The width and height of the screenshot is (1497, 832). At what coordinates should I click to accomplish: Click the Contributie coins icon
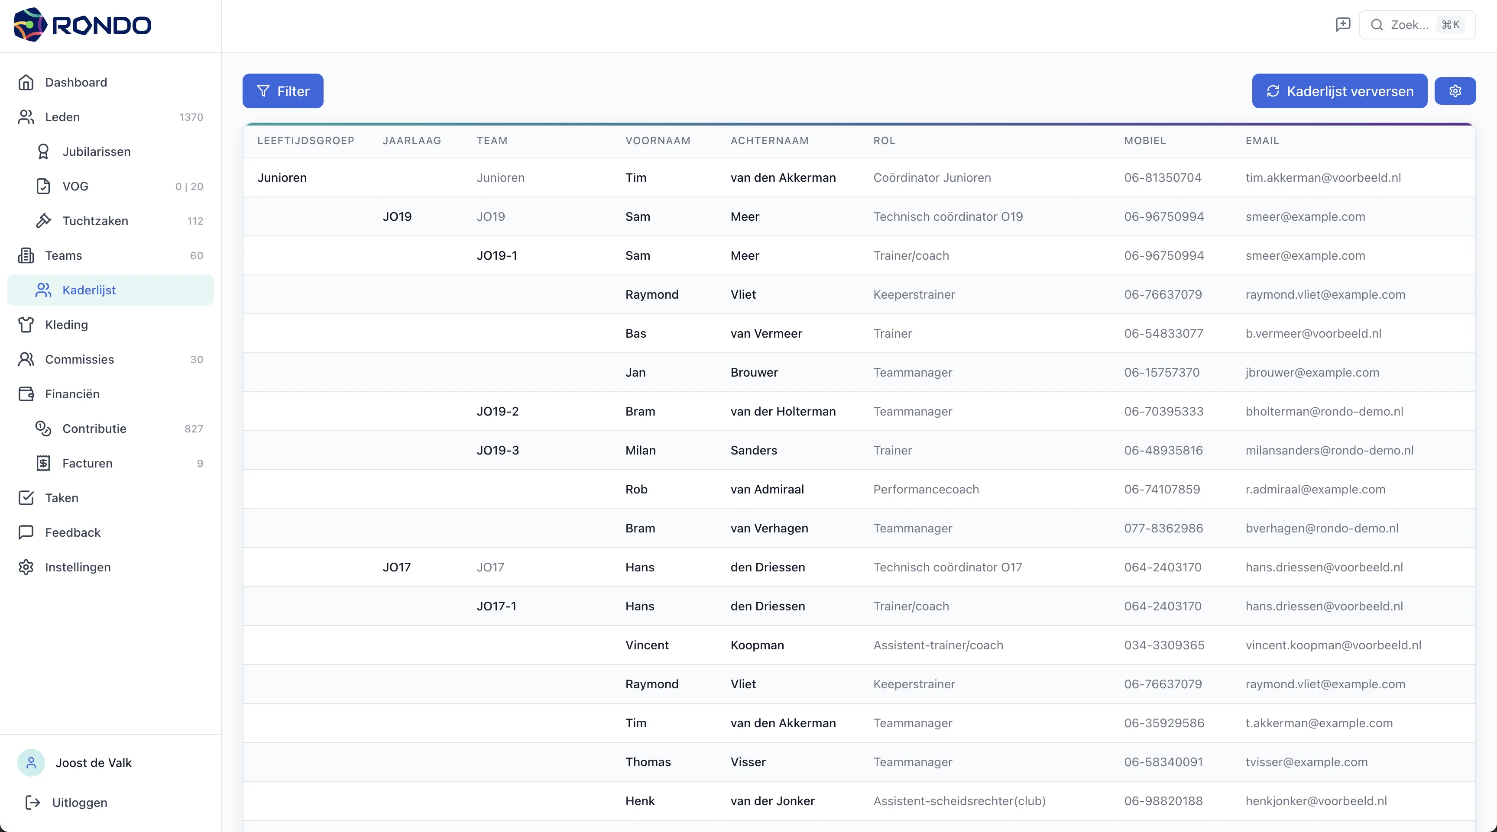point(43,429)
